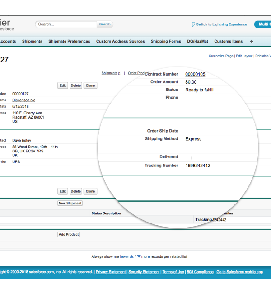Click the Status Description column header

click(106, 213)
